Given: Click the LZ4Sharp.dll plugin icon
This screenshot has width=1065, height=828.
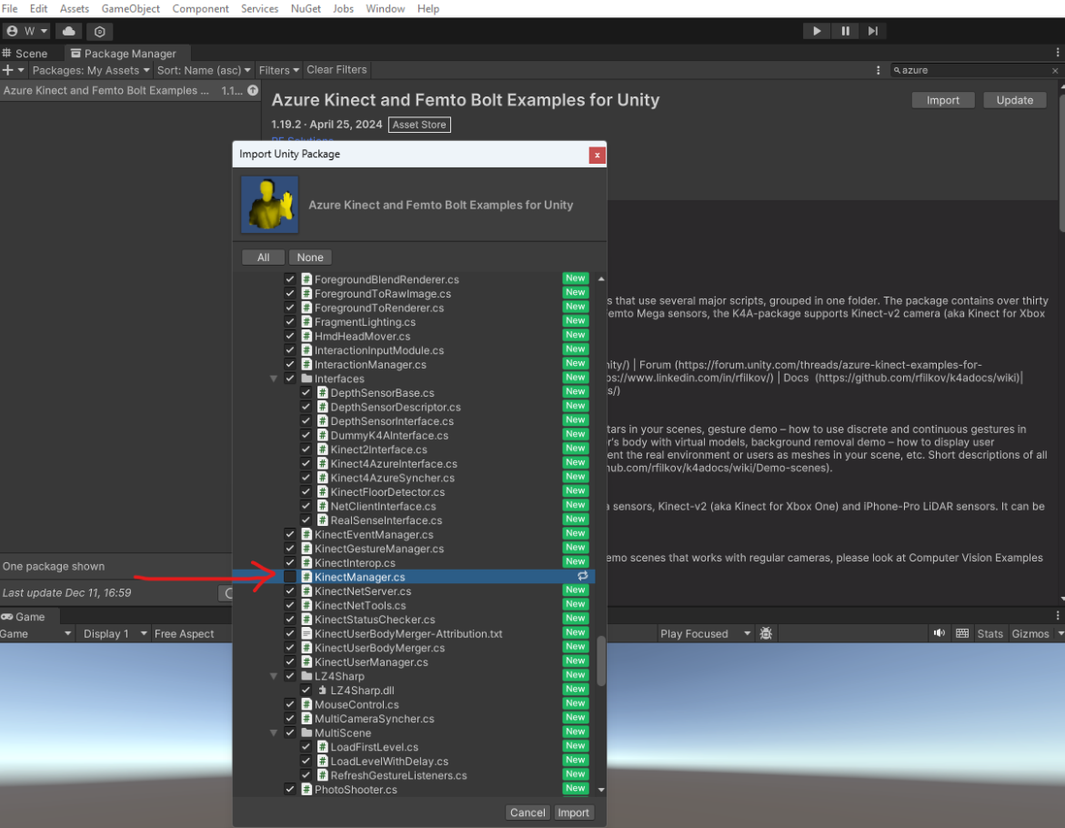Looking at the screenshot, I should 323,690.
